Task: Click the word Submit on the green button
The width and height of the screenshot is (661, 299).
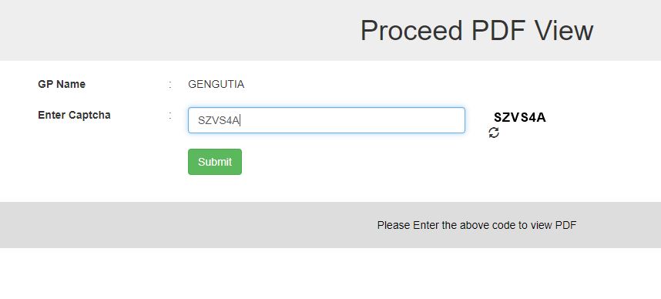Action: [215, 162]
